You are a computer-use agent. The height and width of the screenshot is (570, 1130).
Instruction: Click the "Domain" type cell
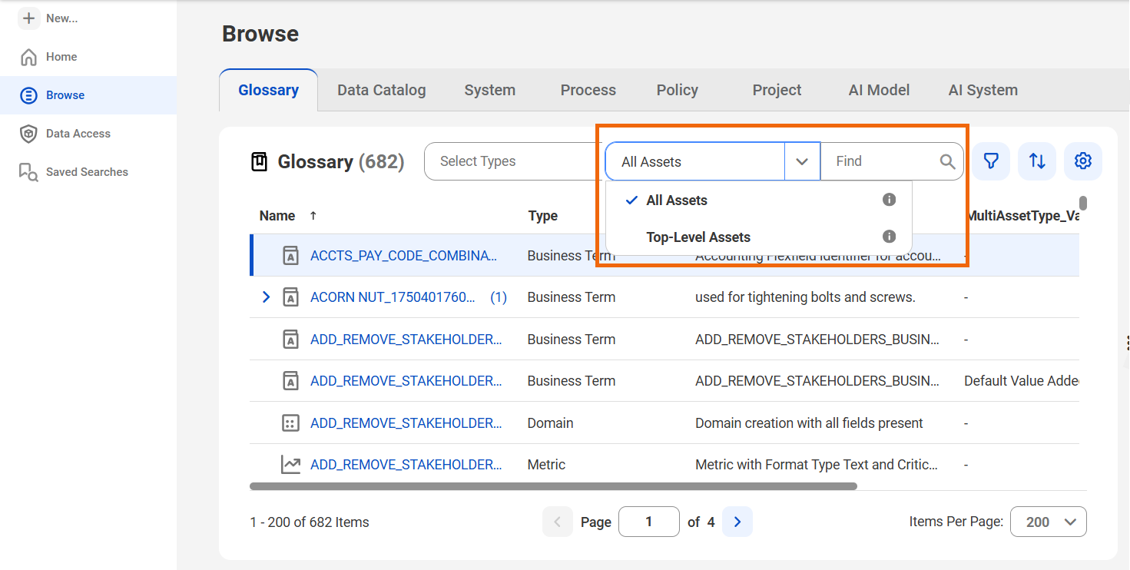tap(550, 423)
